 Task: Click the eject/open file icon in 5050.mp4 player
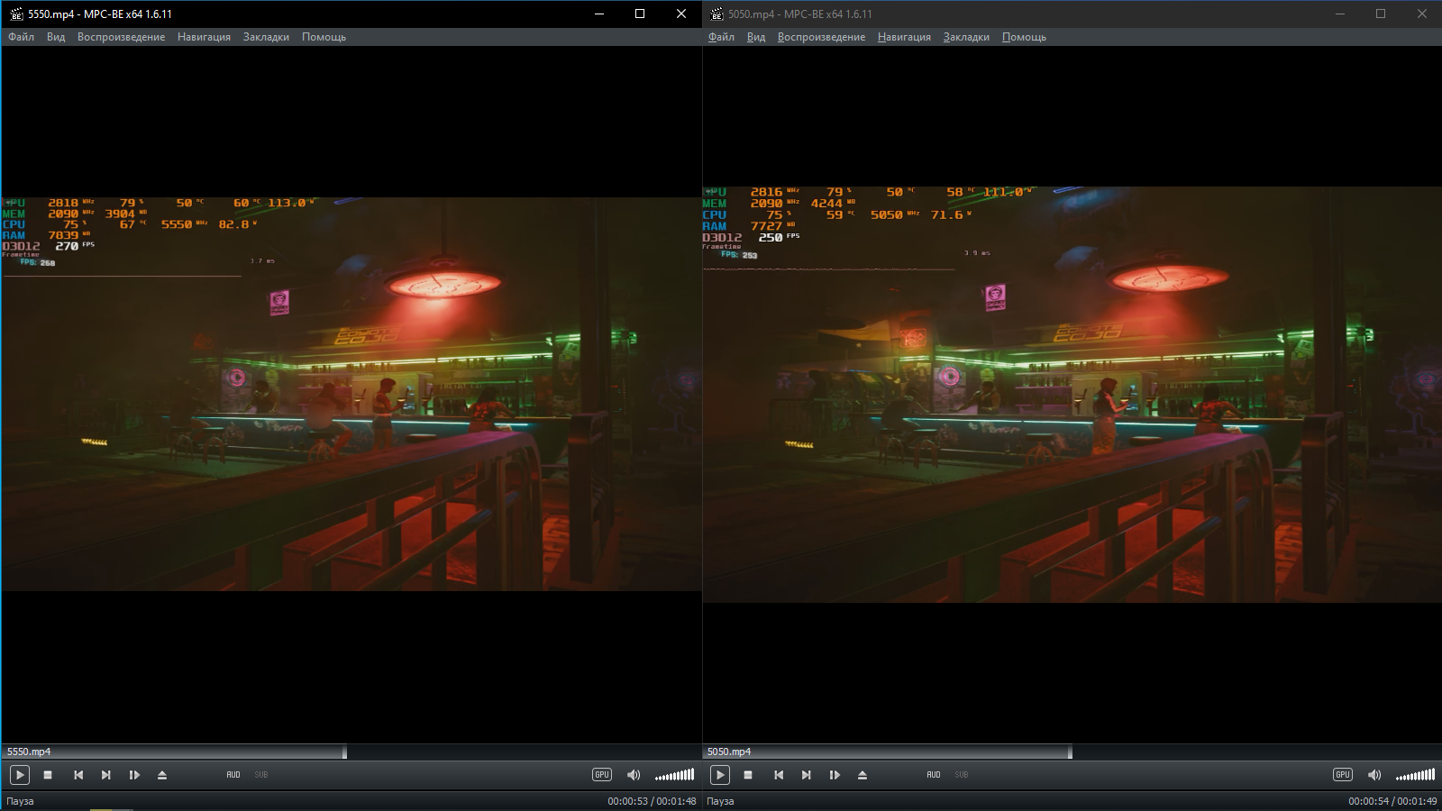click(x=862, y=775)
